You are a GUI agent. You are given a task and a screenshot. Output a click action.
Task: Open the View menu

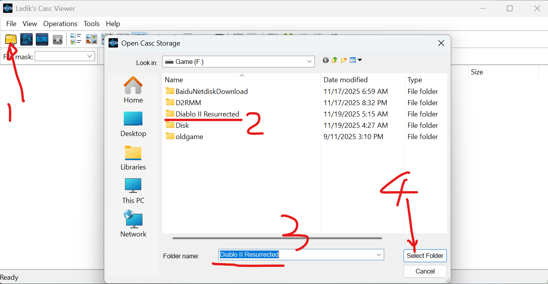pos(30,24)
